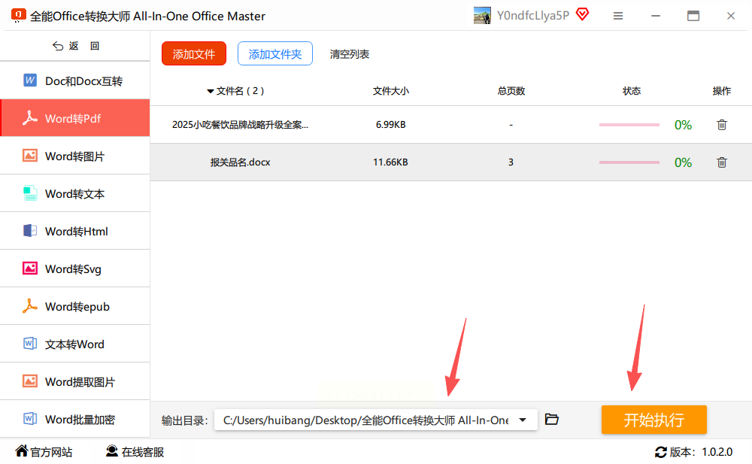Select the Doc和Docx互转 menu item
This screenshot has height=464, width=752.
pyautogui.click(x=74, y=80)
